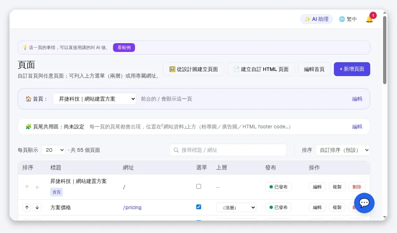Click the 網址 column header
The width and height of the screenshot is (397, 233).
coord(128,168)
